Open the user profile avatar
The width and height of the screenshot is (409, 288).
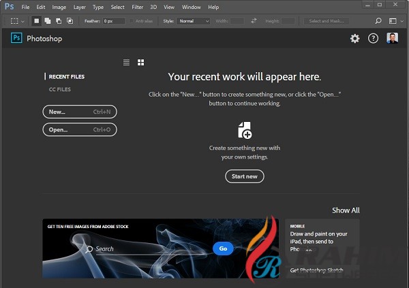[x=392, y=39]
